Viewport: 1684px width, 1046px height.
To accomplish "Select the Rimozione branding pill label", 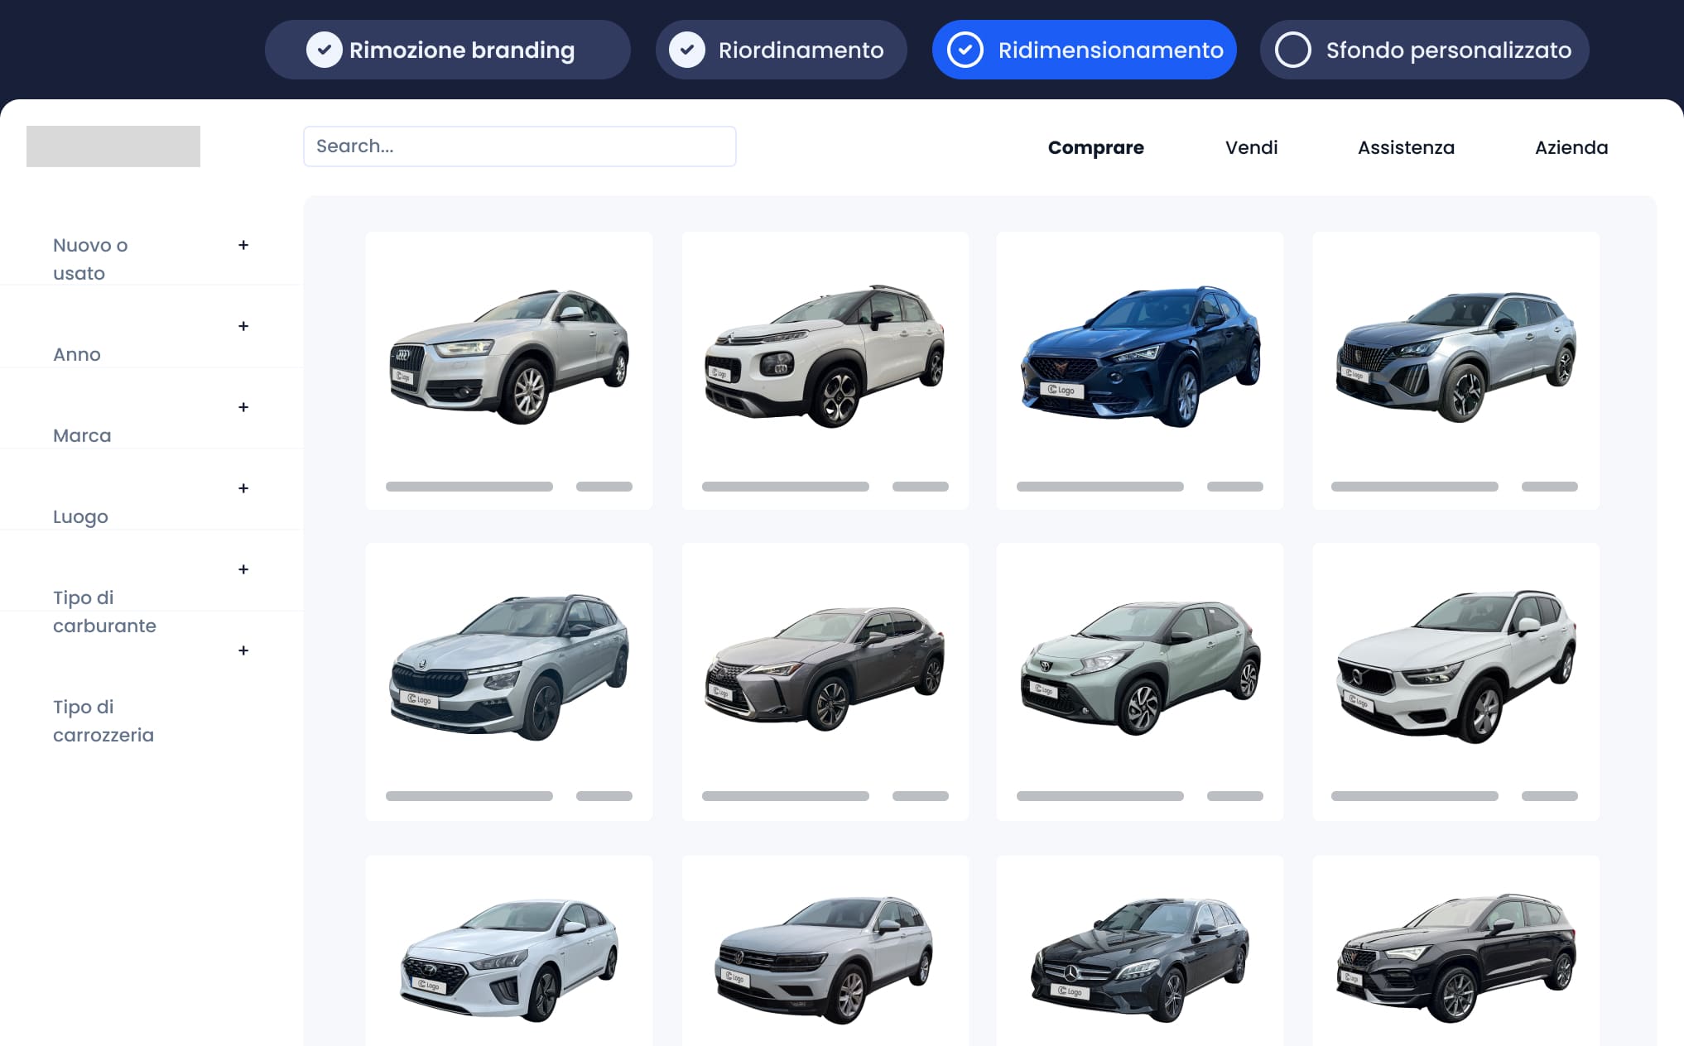I will click(x=462, y=50).
